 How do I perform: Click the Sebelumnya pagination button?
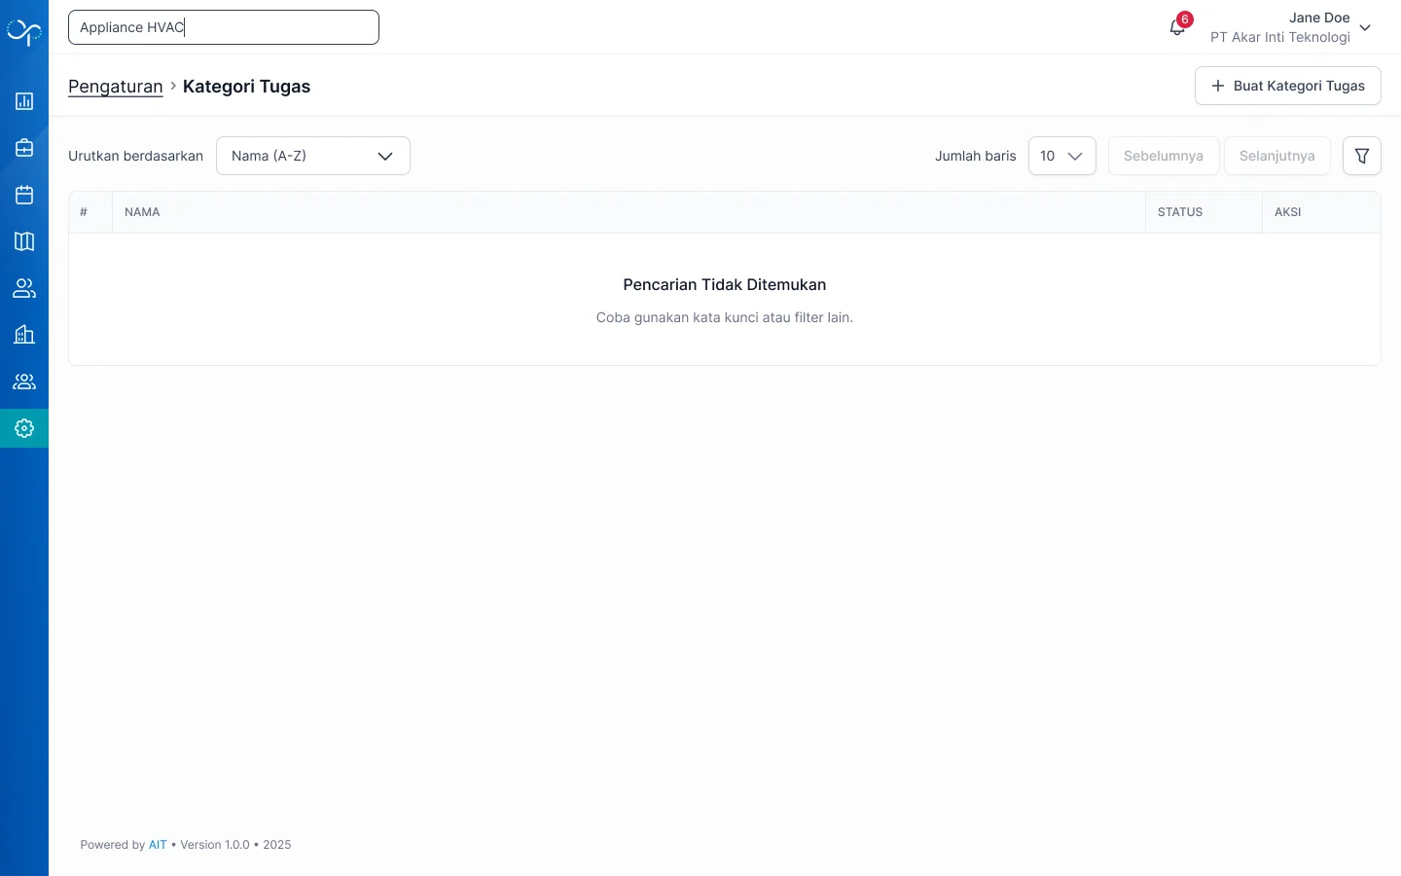coord(1164,156)
